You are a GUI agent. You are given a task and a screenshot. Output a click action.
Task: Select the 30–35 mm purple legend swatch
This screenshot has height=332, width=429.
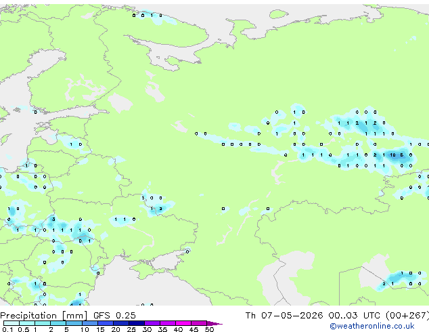click(x=152, y=323)
